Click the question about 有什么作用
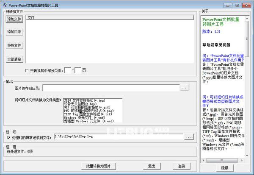 pos(223,58)
